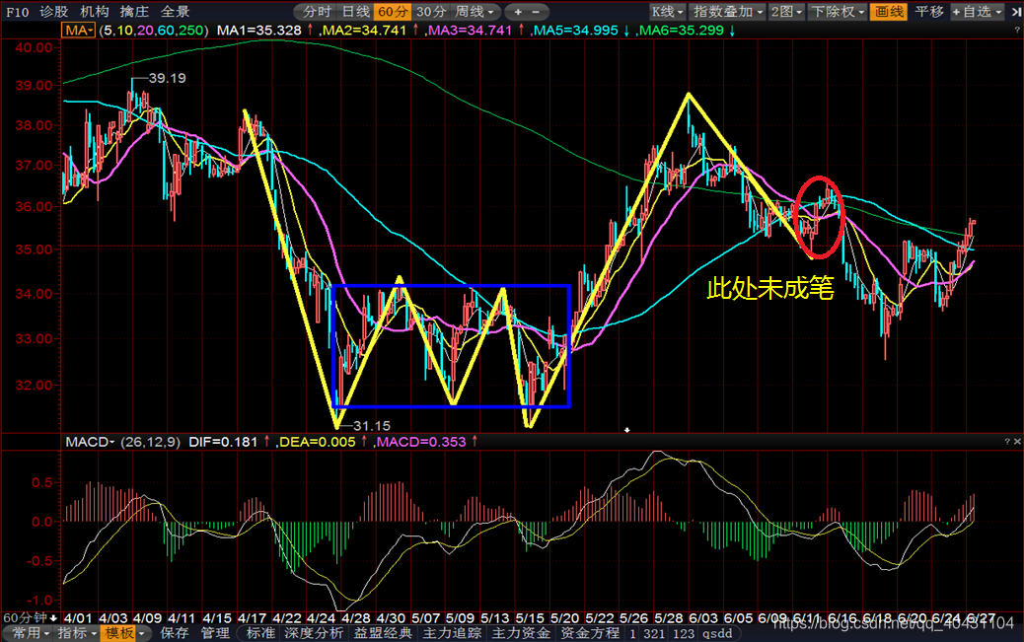Zoom out chart with minus button
1024x642 pixels.
(x=536, y=12)
